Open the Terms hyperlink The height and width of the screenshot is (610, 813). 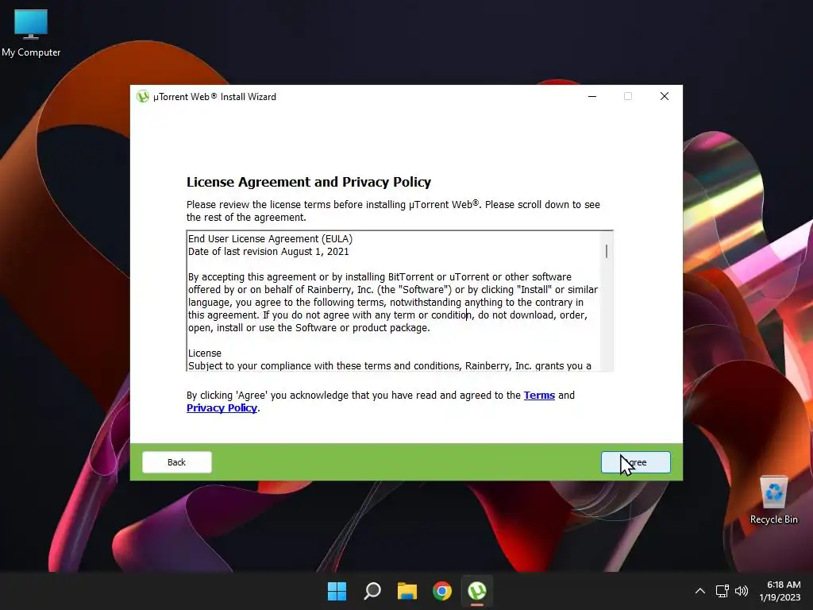pyautogui.click(x=539, y=396)
